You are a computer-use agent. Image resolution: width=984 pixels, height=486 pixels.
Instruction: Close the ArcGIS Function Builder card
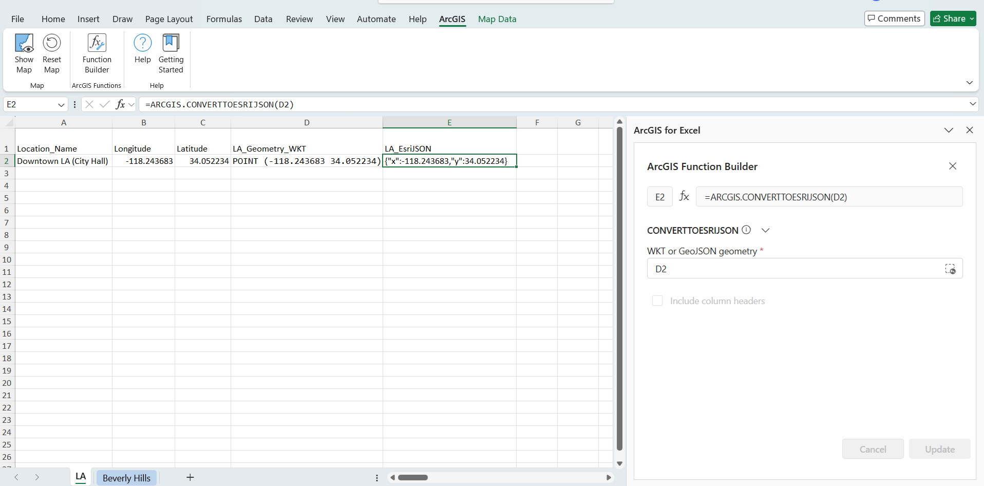click(953, 166)
